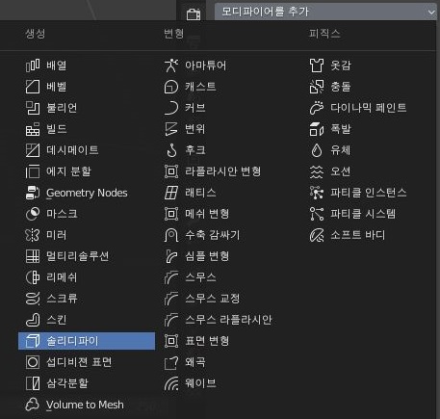Click the 피직스 column heading
This screenshot has height=419, width=440.
coord(324,34)
